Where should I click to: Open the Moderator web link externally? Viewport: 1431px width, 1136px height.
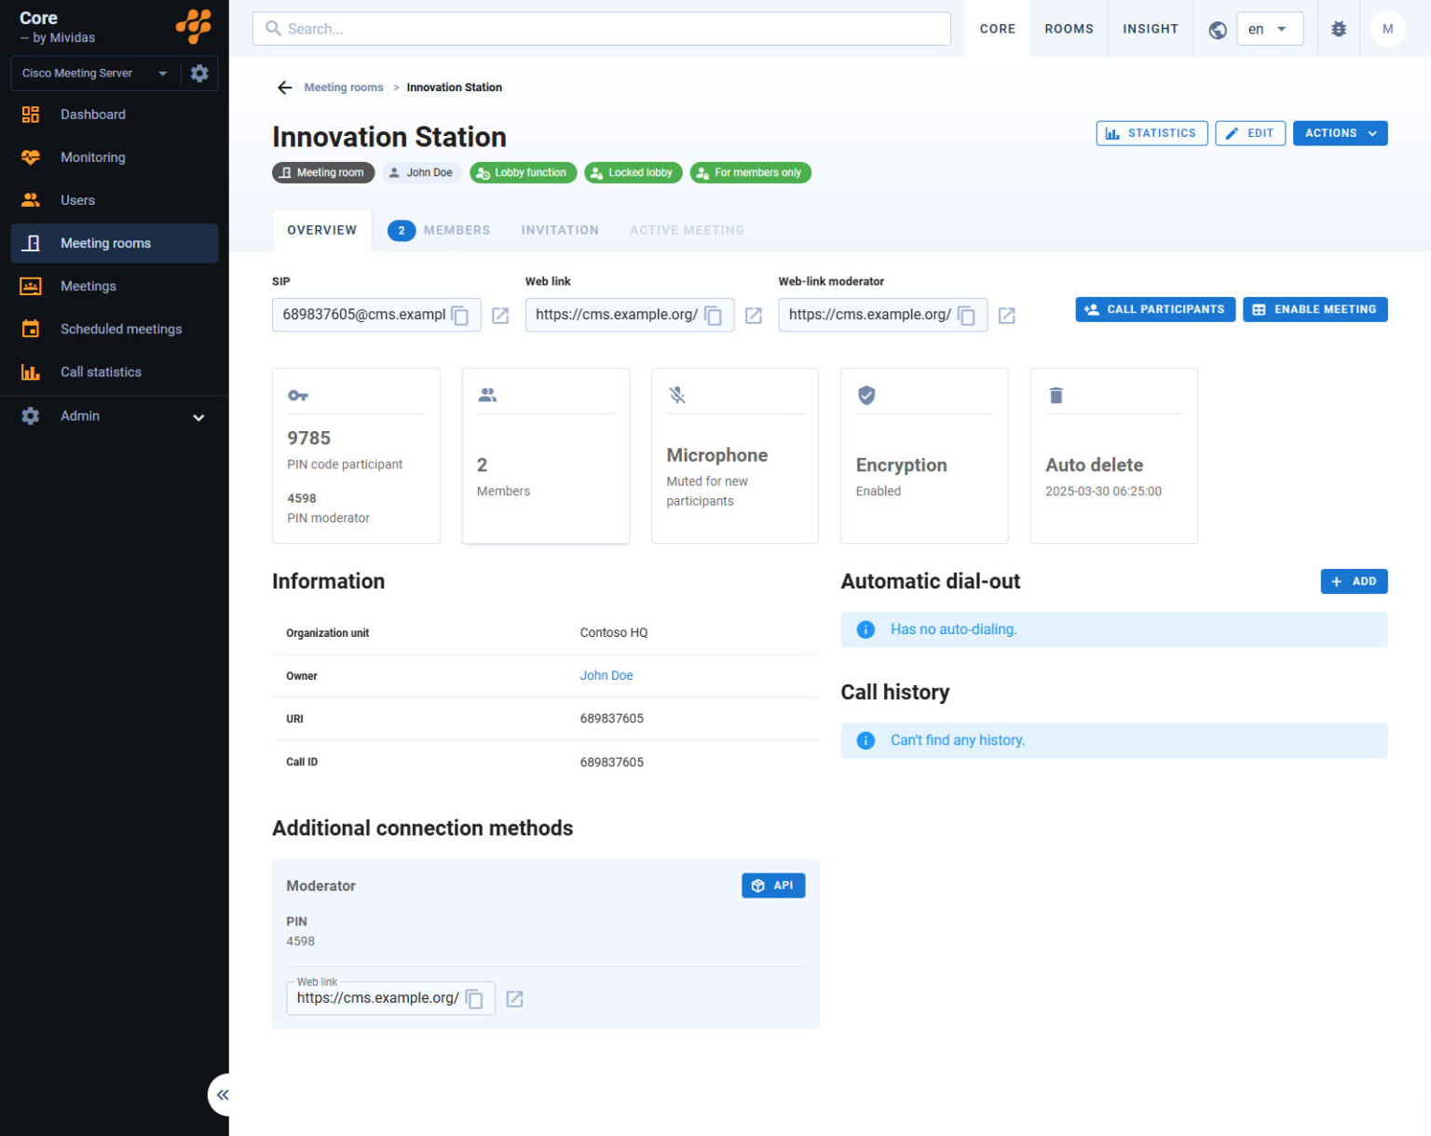pyautogui.click(x=514, y=999)
